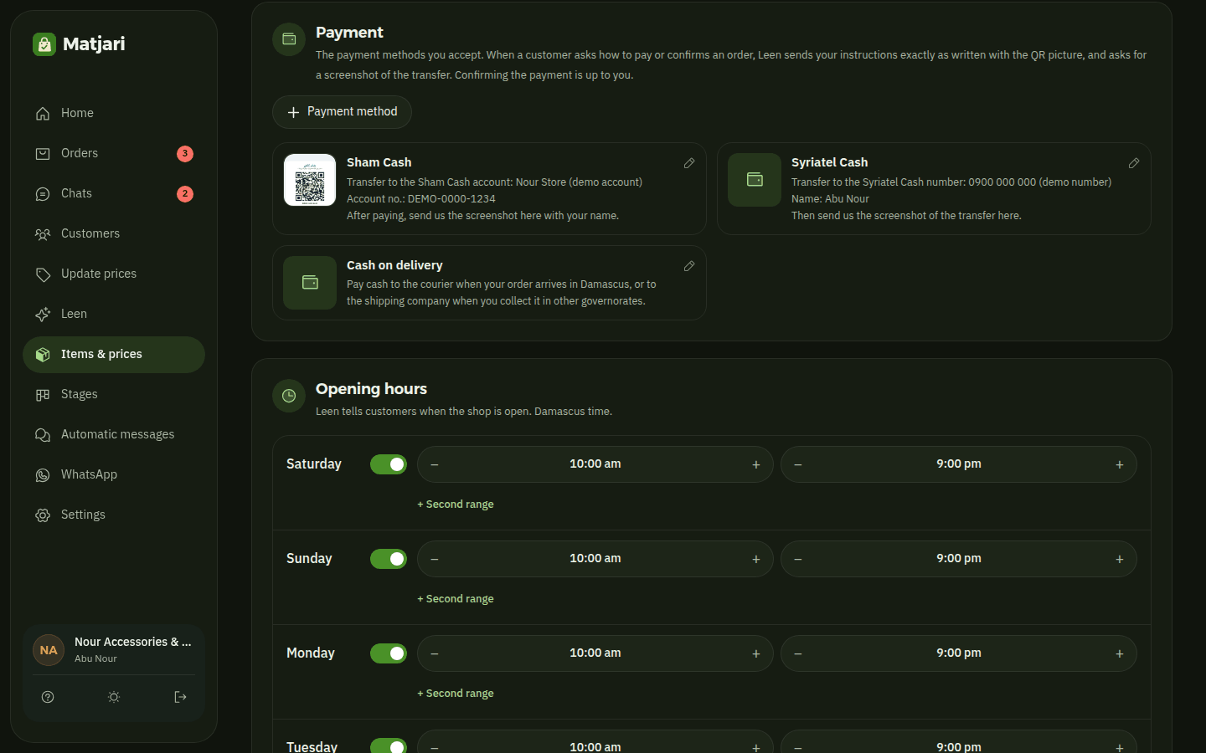Toggle the light/dark theme sun icon
Screen dimensions: 1206x753
(x=114, y=697)
